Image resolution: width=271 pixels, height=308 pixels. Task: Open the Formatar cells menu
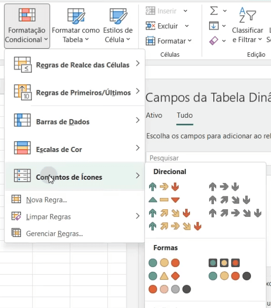[169, 41]
